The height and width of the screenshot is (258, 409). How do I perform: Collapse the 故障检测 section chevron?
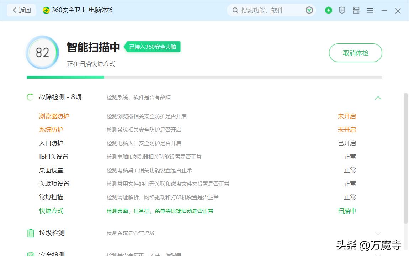pos(378,98)
